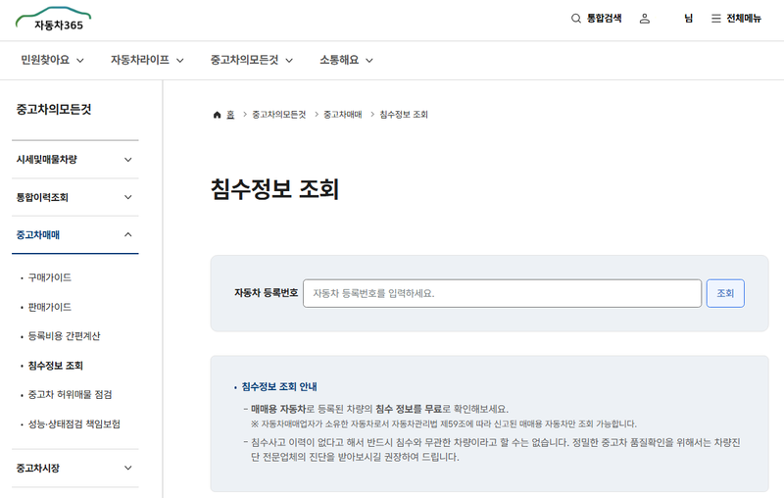Collapse the 중고차매매 sidebar section

75,234
